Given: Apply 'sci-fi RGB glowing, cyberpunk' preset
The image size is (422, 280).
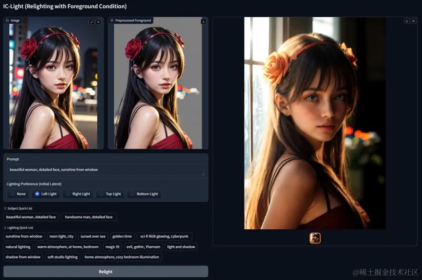Looking at the screenshot, I should tap(164, 236).
